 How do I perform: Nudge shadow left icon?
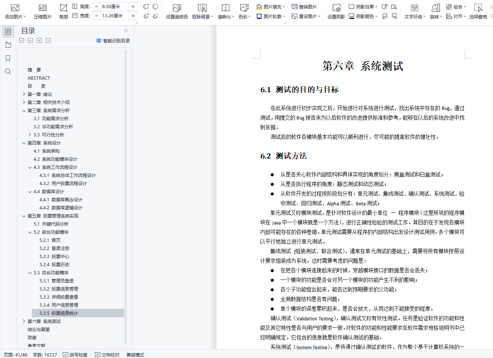point(385,16)
